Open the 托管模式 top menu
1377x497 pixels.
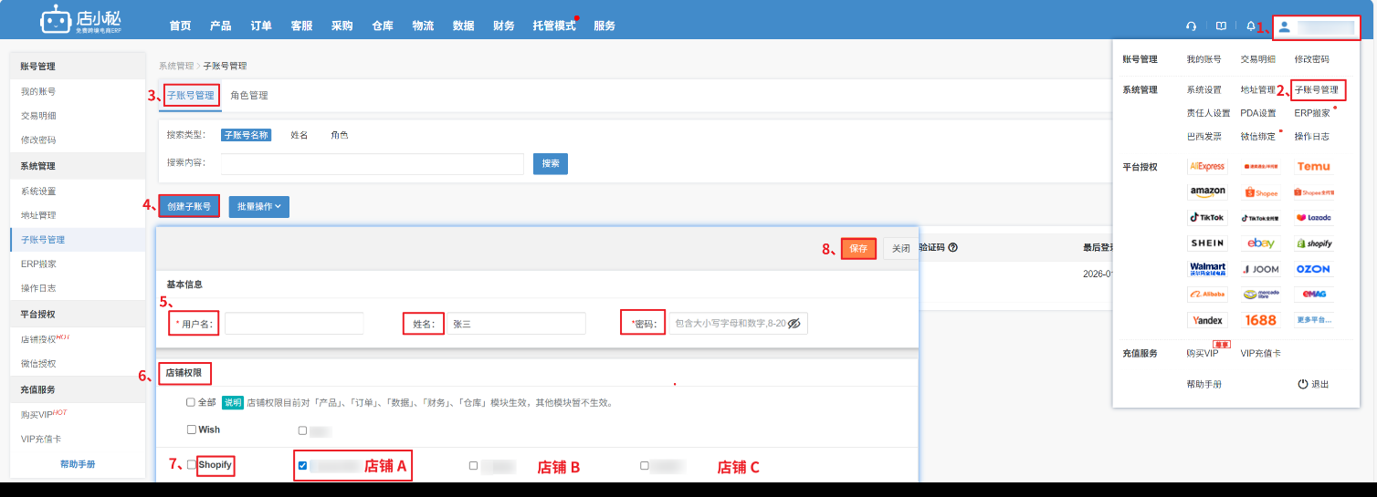[x=553, y=26]
